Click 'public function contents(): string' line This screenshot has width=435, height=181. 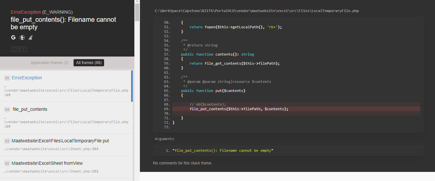pyautogui.click(x=218, y=54)
